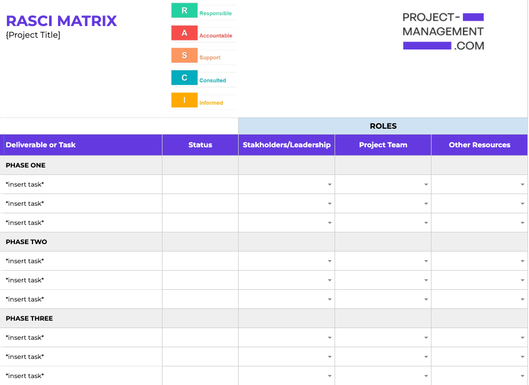The width and height of the screenshot is (529, 385).
Task: Open Stakeholders dropdown for first Phase Two task
Action: coord(329,261)
